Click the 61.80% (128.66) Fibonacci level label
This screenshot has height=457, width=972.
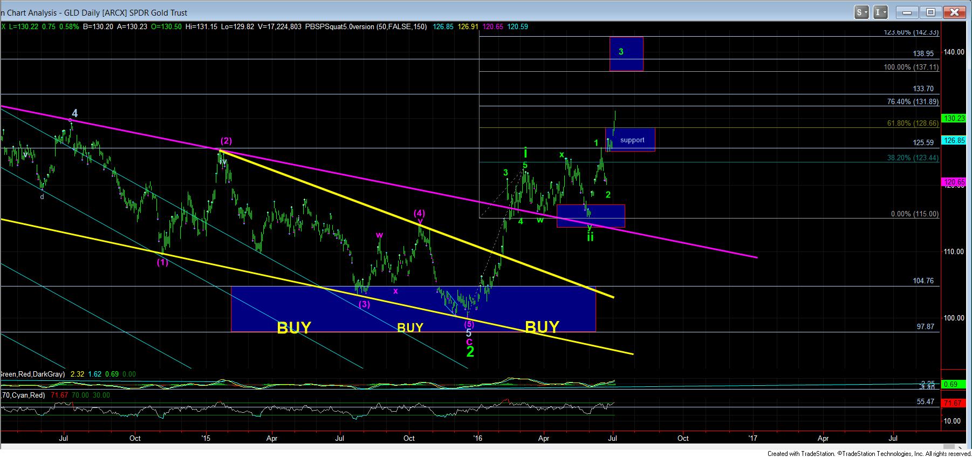coord(913,124)
